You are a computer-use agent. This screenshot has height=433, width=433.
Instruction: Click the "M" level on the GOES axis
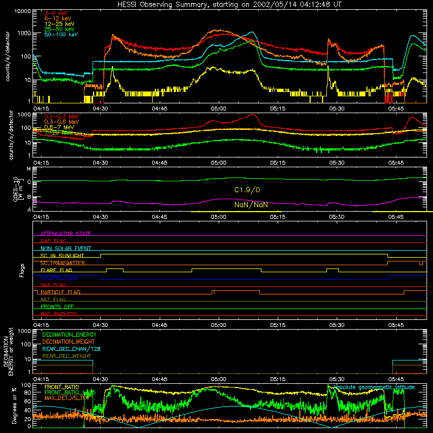click(29, 169)
